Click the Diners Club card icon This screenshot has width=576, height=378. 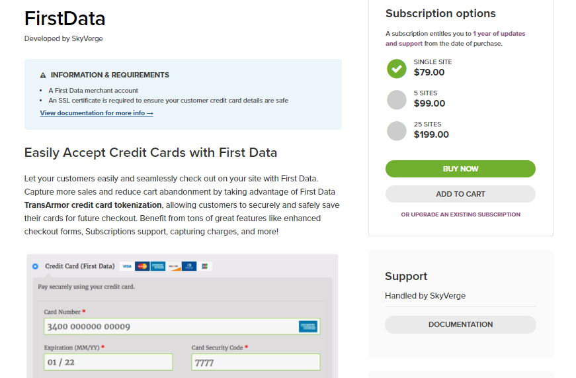click(189, 266)
